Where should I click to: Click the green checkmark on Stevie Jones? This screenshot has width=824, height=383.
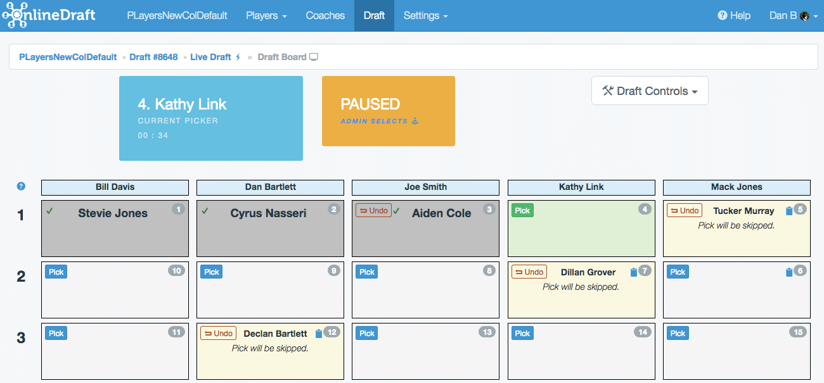[49, 211]
